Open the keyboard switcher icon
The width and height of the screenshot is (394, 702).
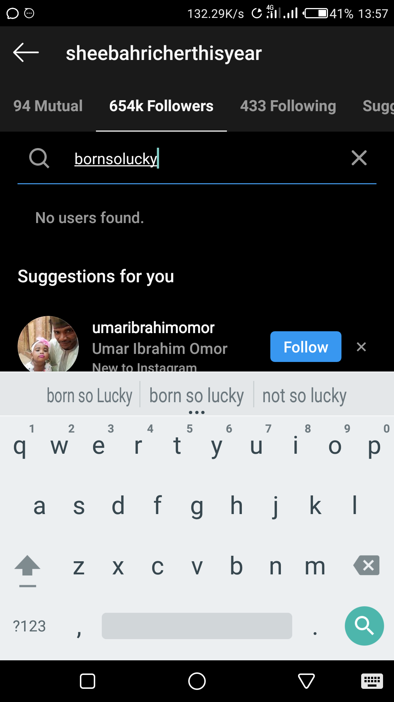coord(372,681)
